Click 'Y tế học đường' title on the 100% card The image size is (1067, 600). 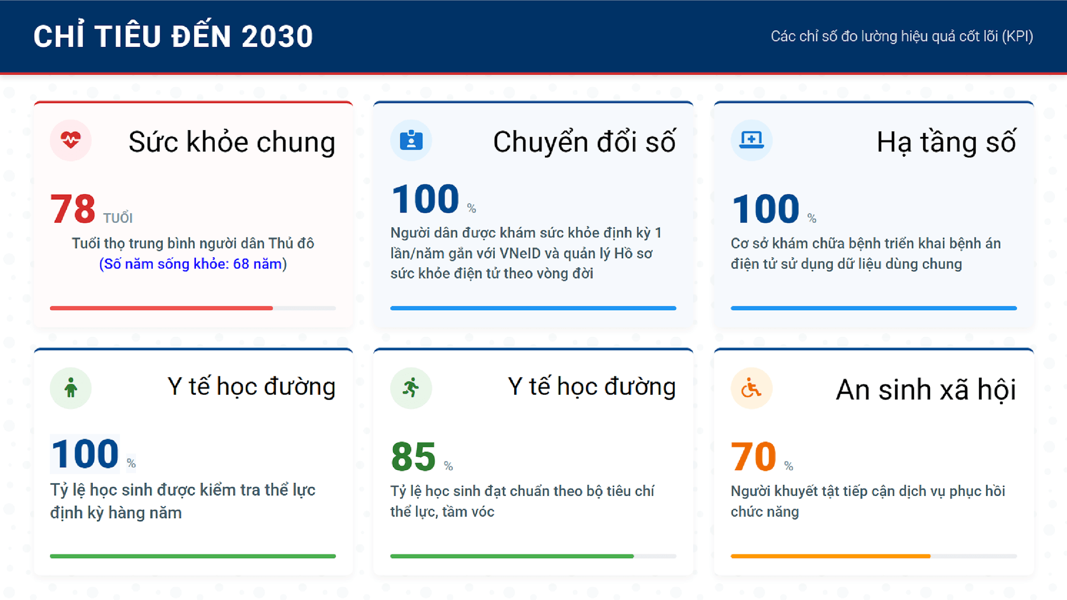(252, 387)
